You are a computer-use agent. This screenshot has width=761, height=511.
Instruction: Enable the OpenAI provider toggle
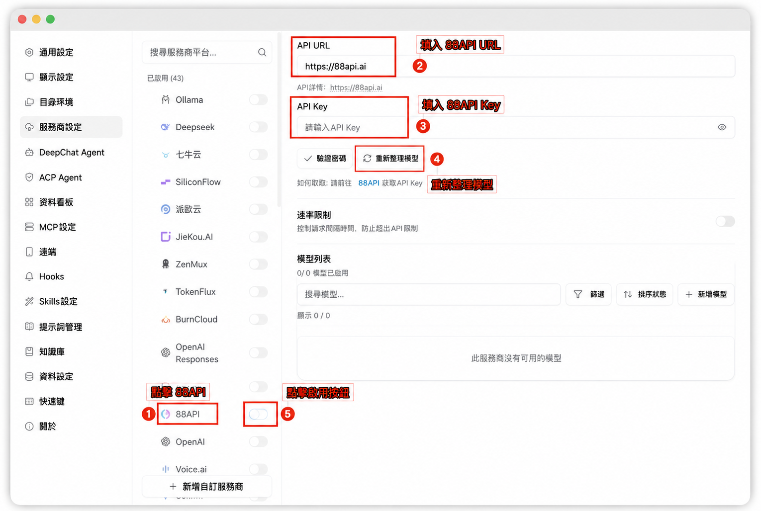pos(259,441)
